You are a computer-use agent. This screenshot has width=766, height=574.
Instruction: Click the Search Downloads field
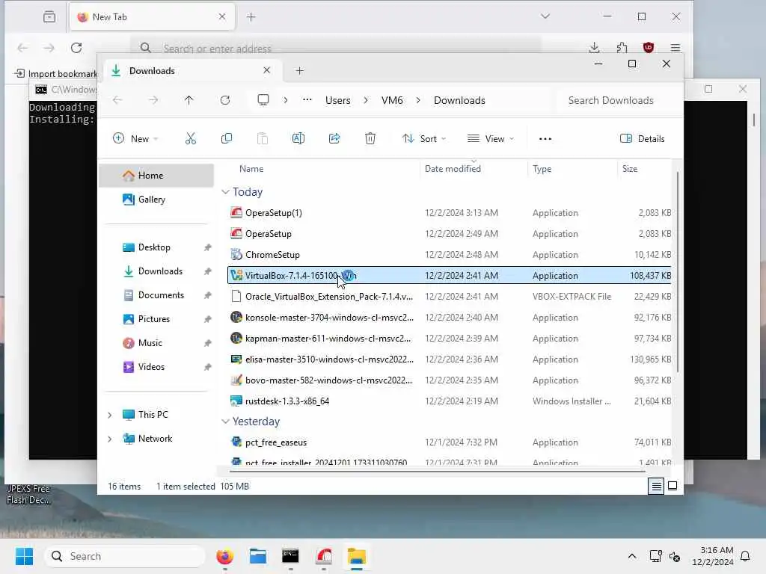[617, 100]
